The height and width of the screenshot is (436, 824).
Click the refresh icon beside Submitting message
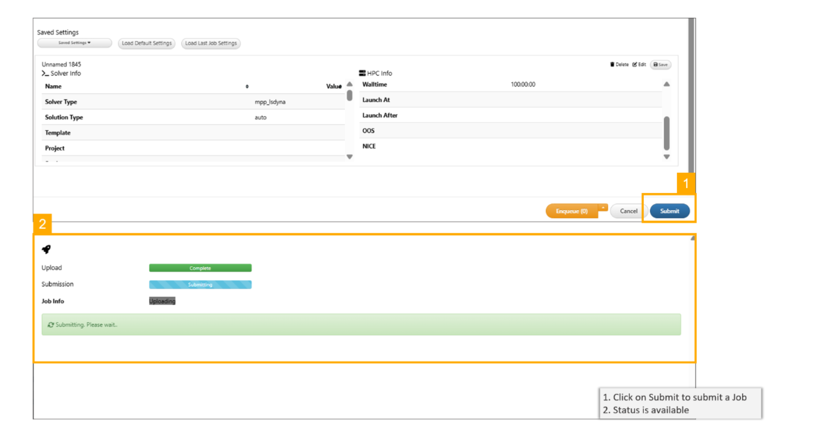point(51,325)
